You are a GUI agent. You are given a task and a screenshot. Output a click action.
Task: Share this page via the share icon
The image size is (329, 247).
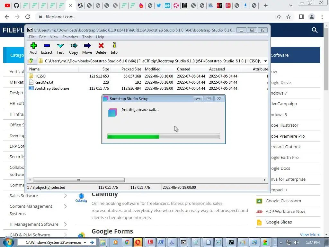coord(278,17)
